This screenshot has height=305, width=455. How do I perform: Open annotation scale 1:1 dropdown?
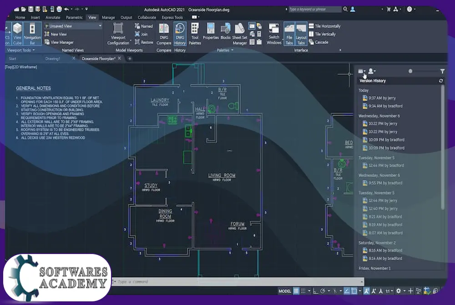389,291
